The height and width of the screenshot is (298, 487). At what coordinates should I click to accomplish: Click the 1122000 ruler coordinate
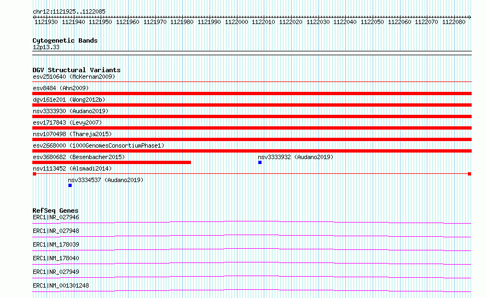[x=236, y=22]
